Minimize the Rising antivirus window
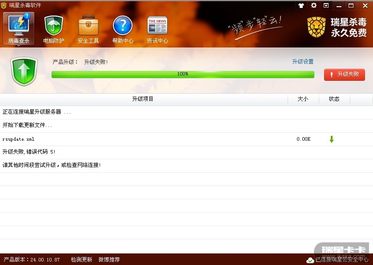The height and width of the screenshot is (265, 373). [x=339, y=5]
